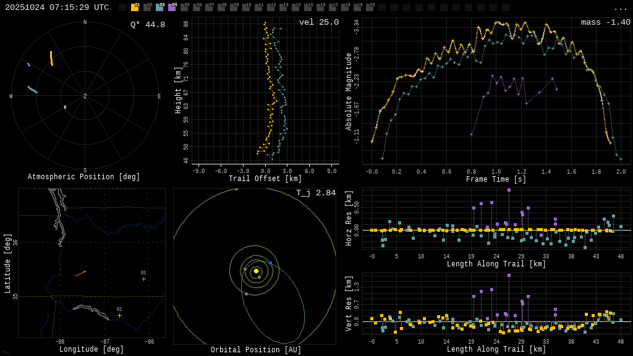The width and height of the screenshot is (633, 356).
Task: Click the vel 25.0 readout
Action: coord(318,22)
